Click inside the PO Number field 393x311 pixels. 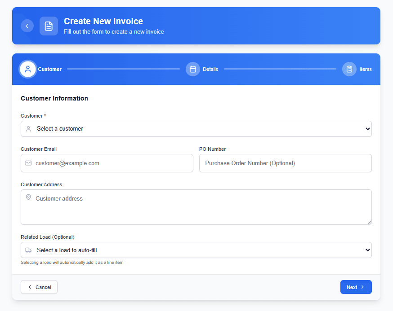click(285, 163)
